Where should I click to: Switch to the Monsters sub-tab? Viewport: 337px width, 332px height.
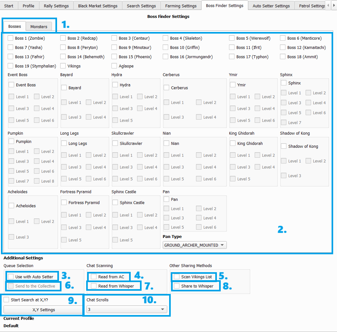tap(39, 27)
